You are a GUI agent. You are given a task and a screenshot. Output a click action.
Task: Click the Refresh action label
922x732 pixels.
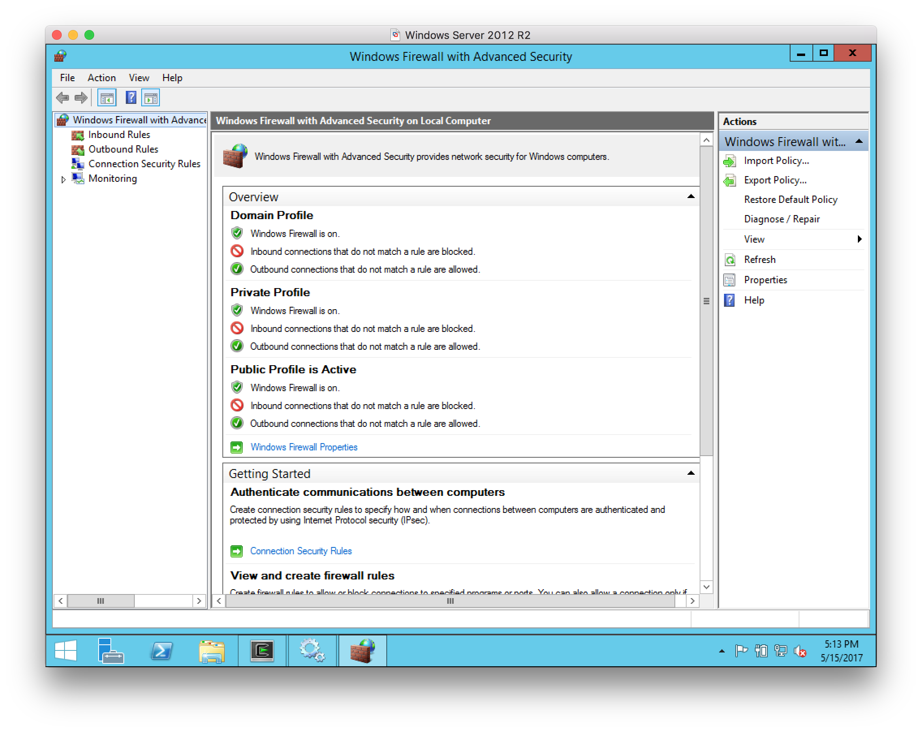pyautogui.click(x=760, y=260)
